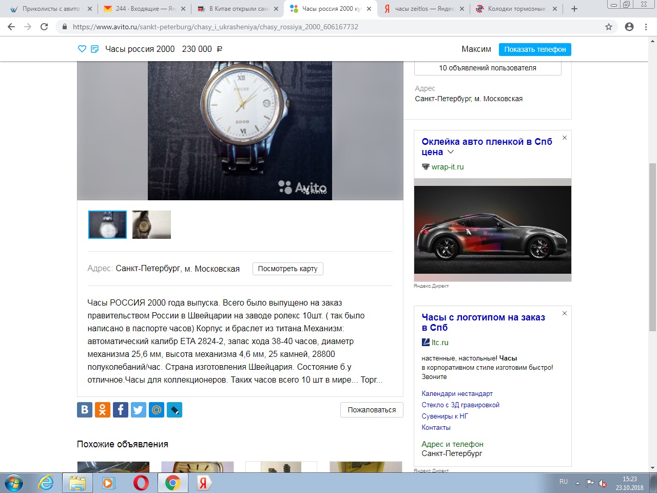Screen dimensions: 657x493
Task: Share listing on LiveJournal
Action: point(175,410)
